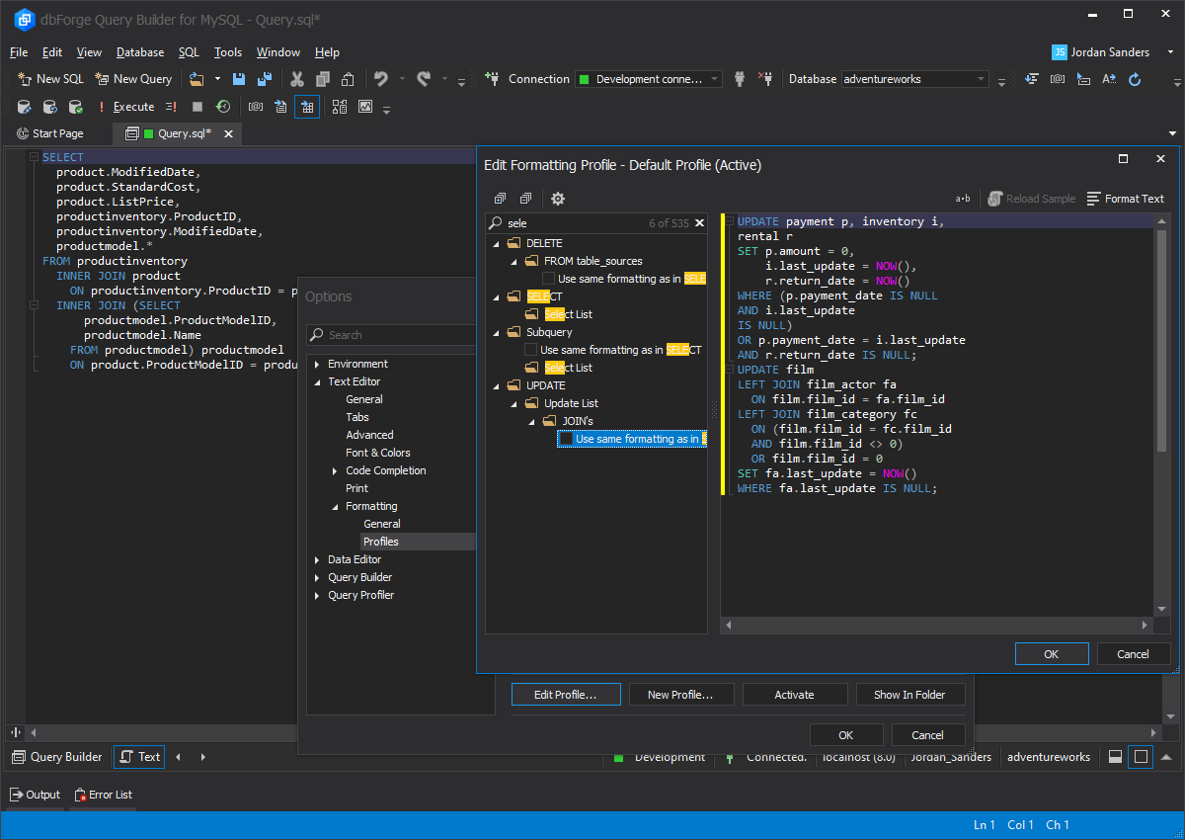Click the chart image icon in the toolbar
This screenshot has height=840, width=1185.
tap(365, 107)
